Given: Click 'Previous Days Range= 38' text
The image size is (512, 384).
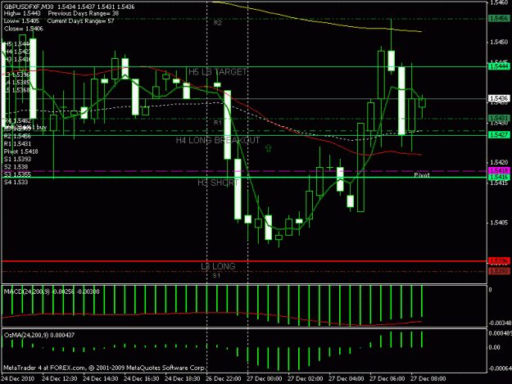Looking at the screenshot, I should (x=84, y=14).
